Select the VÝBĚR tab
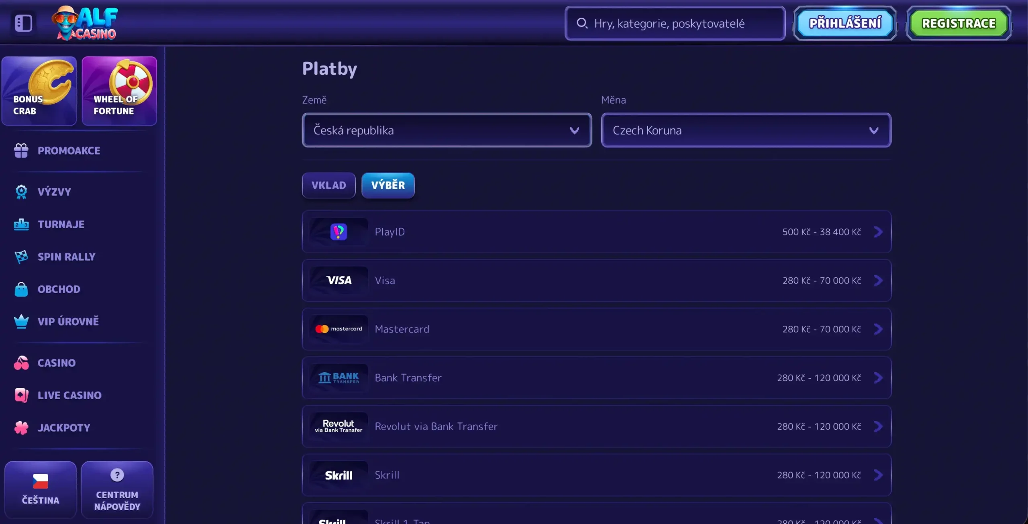1028x524 pixels. tap(388, 185)
